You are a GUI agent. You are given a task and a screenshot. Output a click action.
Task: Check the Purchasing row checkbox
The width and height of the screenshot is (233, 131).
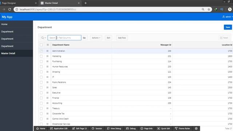point(41,61)
